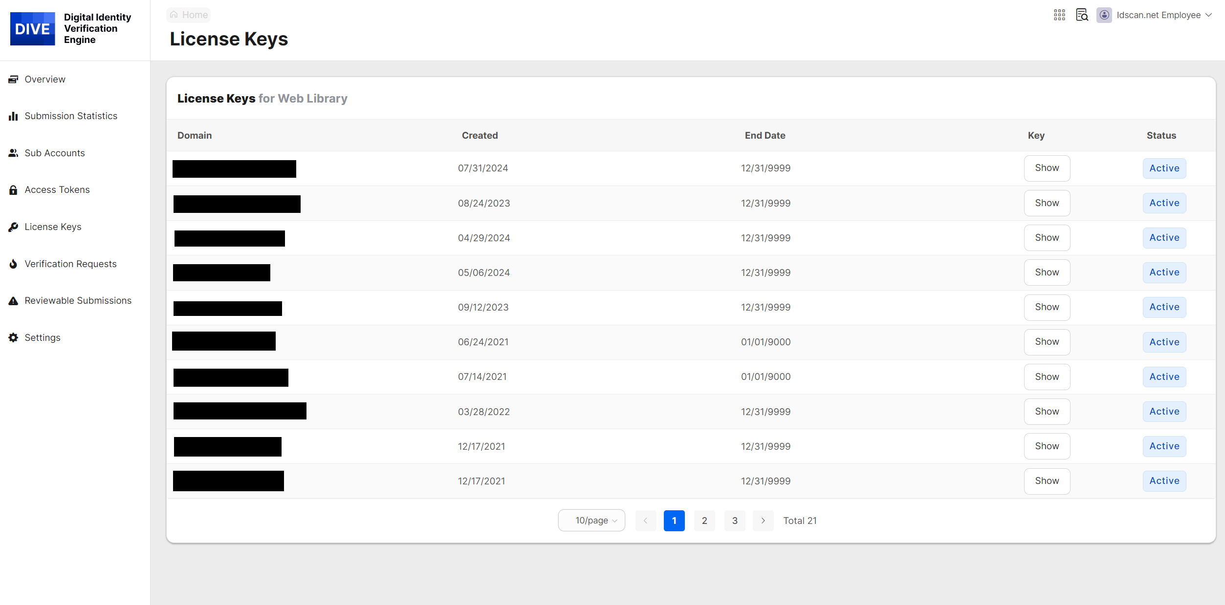1225x605 pixels.
Task: Click the document search icon
Action: click(1082, 15)
